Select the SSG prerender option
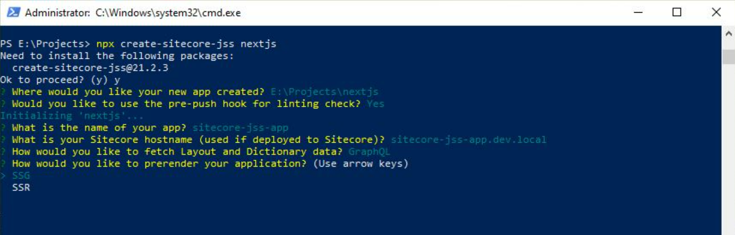The image size is (735, 235). [21, 176]
